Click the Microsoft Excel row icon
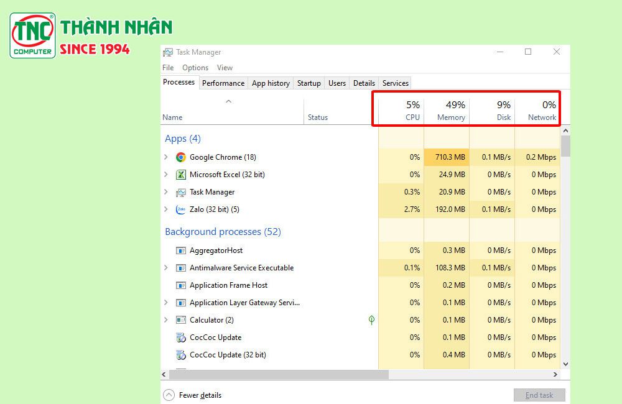This screenshot has width=622, height=404. pyautogui.click(x=181, y=175)
